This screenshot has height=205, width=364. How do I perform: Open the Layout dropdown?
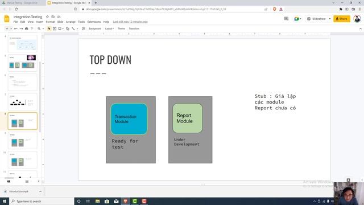point(109,28)
